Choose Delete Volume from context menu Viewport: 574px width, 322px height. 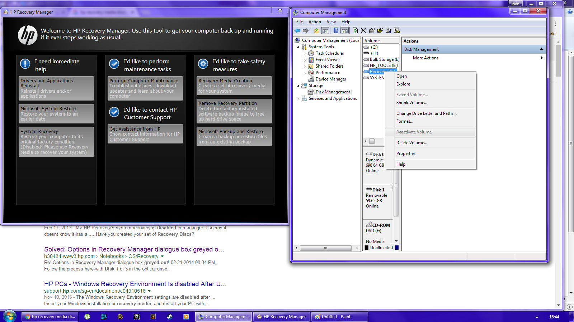430,143
